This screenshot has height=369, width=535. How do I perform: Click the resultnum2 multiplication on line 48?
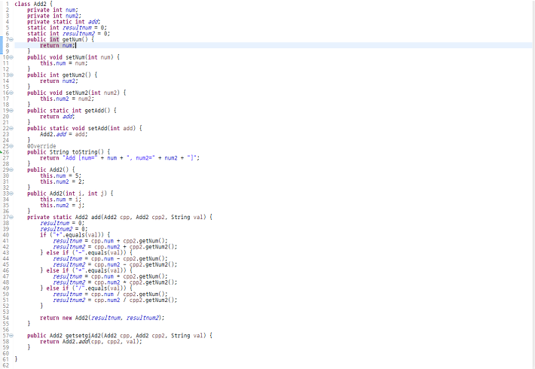coord(115,282)
